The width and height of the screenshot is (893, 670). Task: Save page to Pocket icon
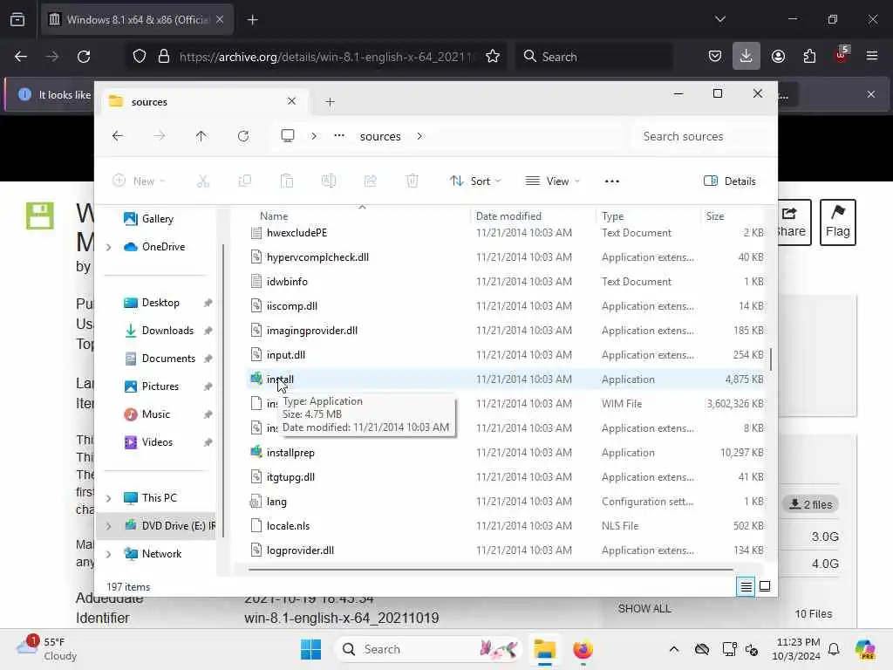(x=715, y=57)
